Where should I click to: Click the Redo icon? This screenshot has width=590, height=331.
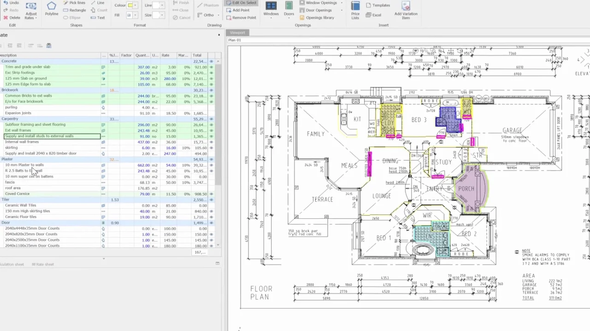(x=5, y=10)
